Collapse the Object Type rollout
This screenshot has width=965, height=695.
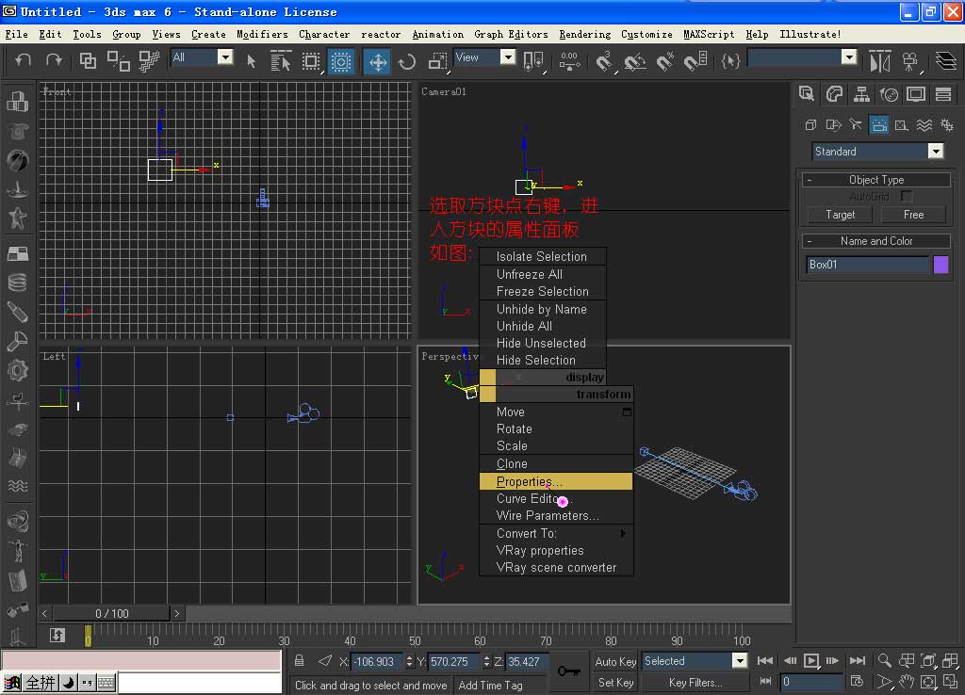point(876,180)
